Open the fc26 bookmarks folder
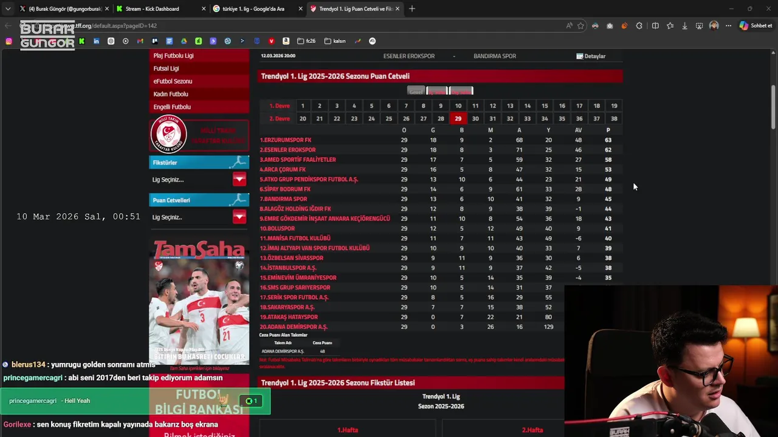The image size is (778, 437). point(306,41)
